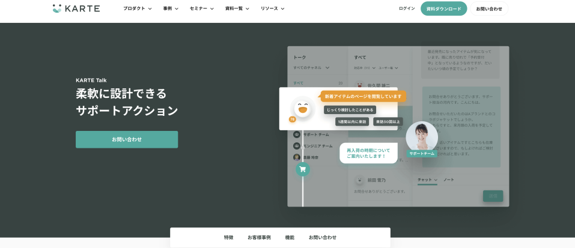Click the 佐久間 誠二 conversation name
Image resolution: width=575 pixels, height=248 pixels.
(x=379, y=85)
